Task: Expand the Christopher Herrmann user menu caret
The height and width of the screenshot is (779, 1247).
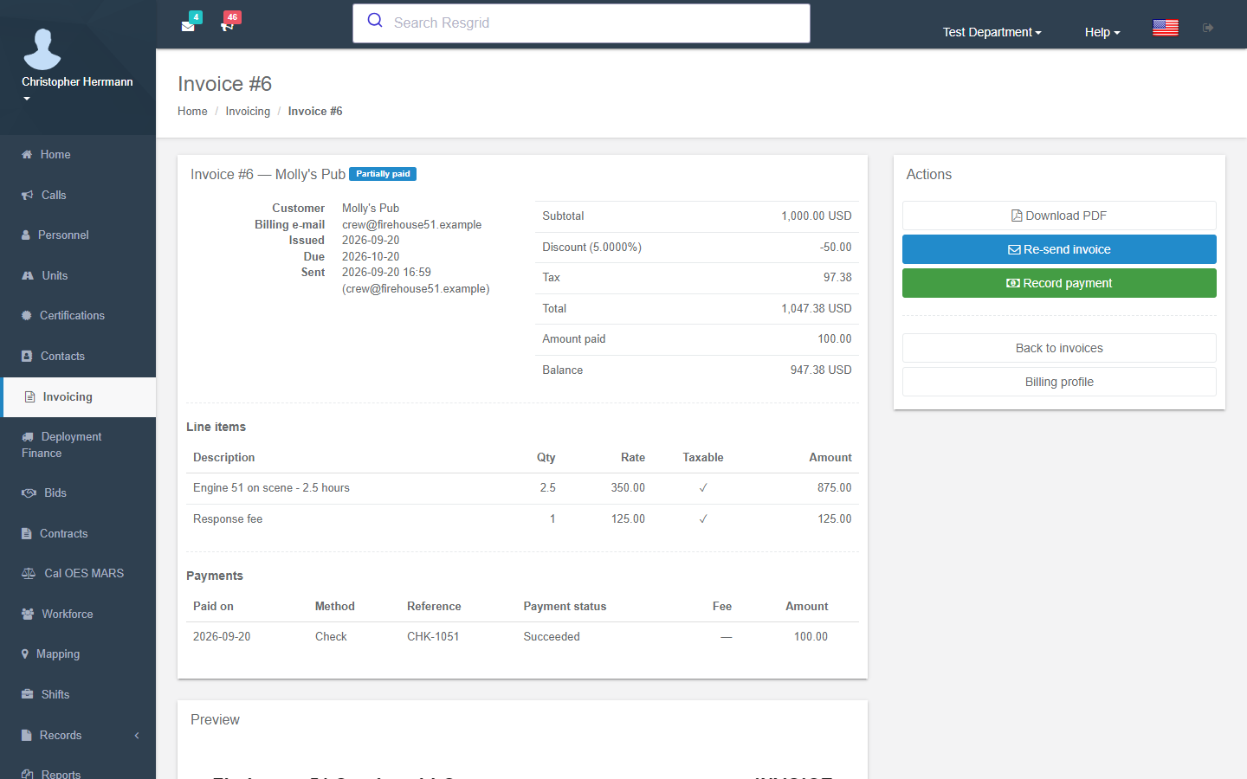Action: point(27,99)
